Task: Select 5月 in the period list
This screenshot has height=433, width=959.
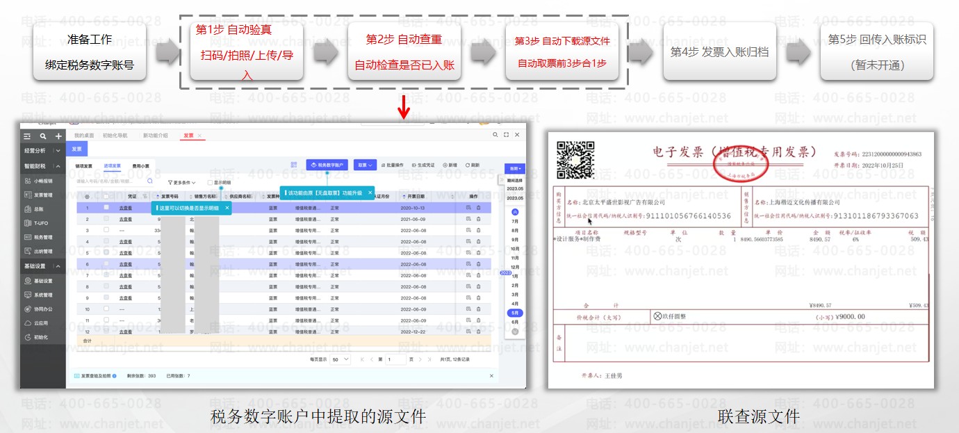Action: coord(515,313)
